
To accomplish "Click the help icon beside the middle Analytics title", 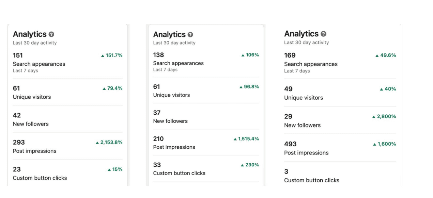I will tap(190, 35).
